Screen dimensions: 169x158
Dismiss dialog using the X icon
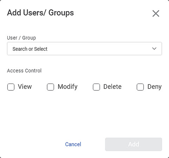156,14
